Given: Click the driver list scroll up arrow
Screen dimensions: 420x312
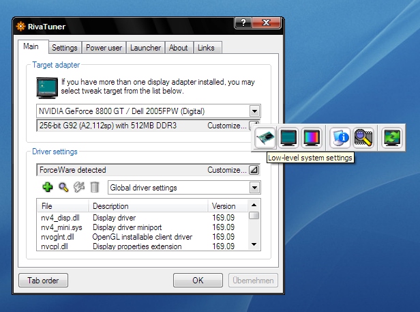Looking at the screenshot, I should pos(254,205).
